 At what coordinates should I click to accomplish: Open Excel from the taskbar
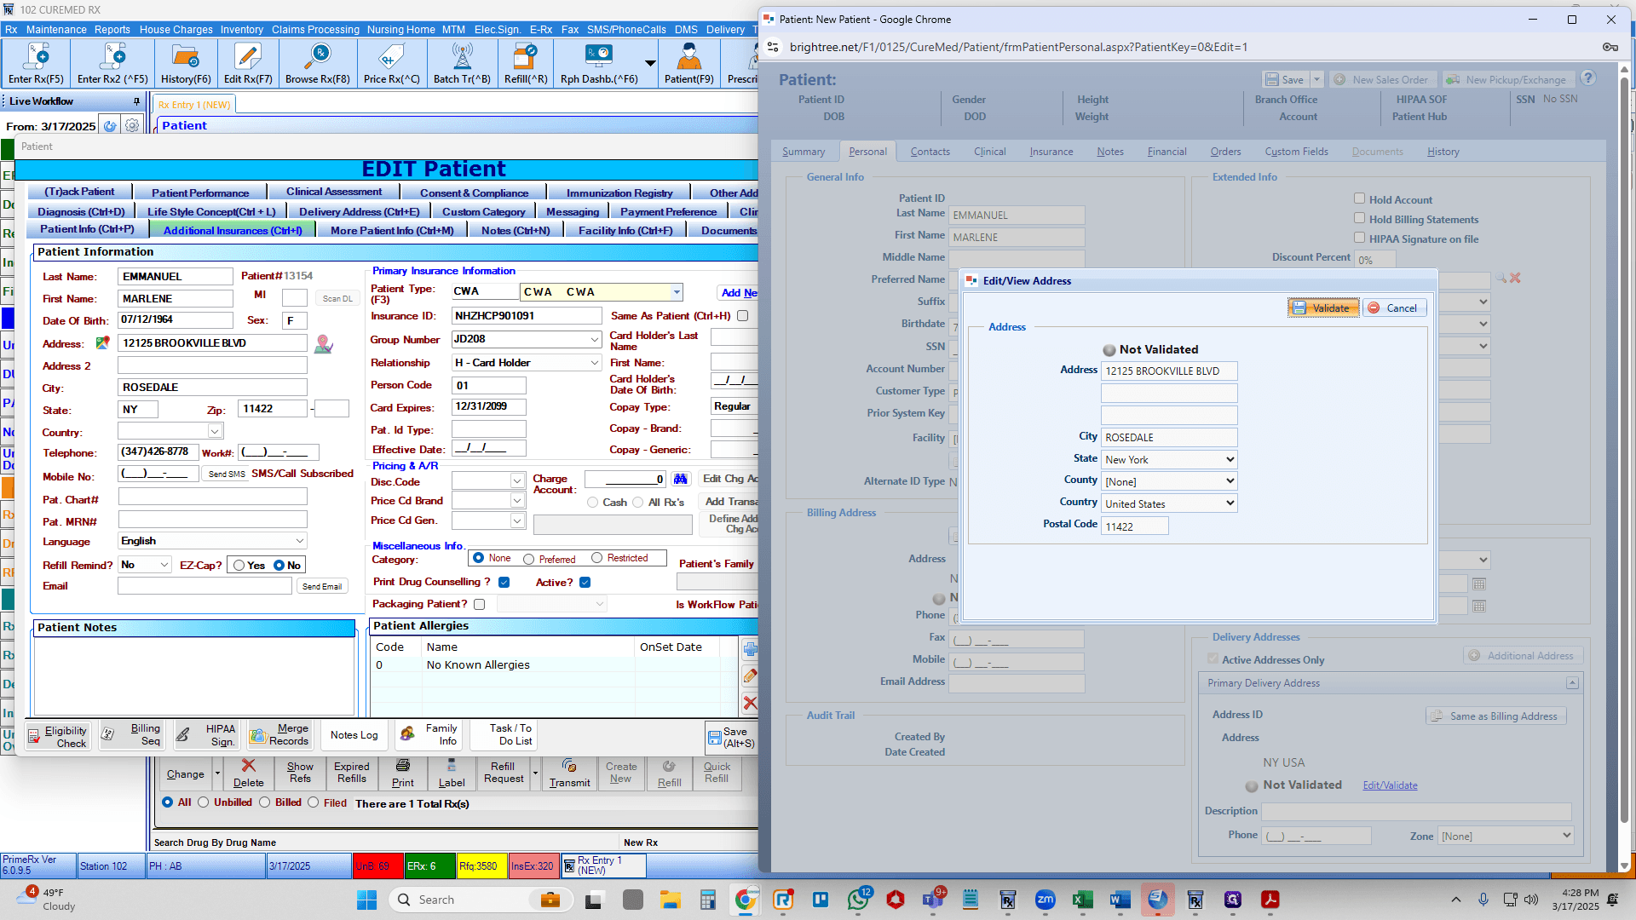(1082, 900)
